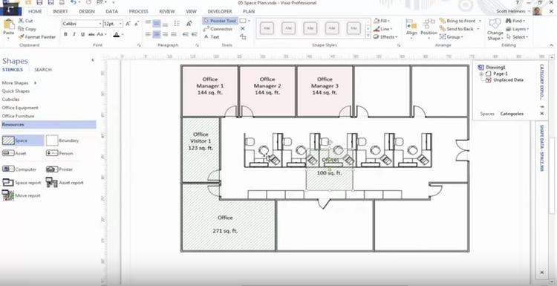The height and width of the screenshot is (286, 557).
Task: Toggle Underline formatting
Action: pyautogui.click(x=82, y=34)
